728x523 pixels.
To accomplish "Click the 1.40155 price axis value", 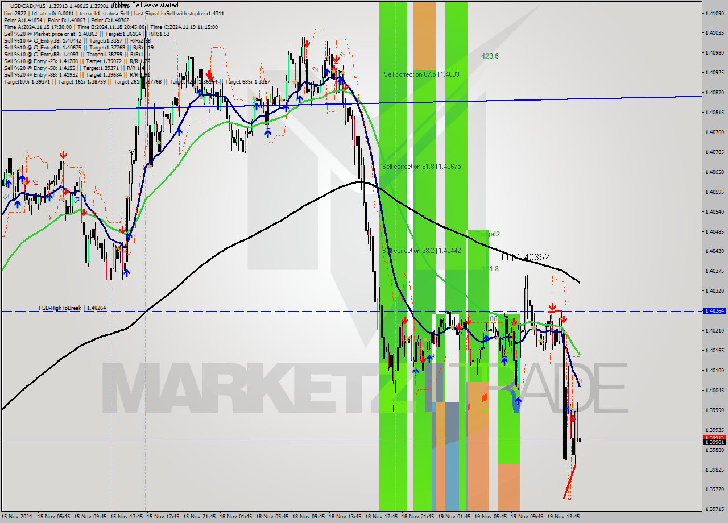I will pos(714,351).
